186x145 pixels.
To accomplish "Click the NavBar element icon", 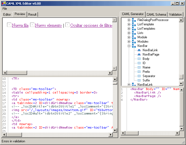I will click(x=134, y=46).
